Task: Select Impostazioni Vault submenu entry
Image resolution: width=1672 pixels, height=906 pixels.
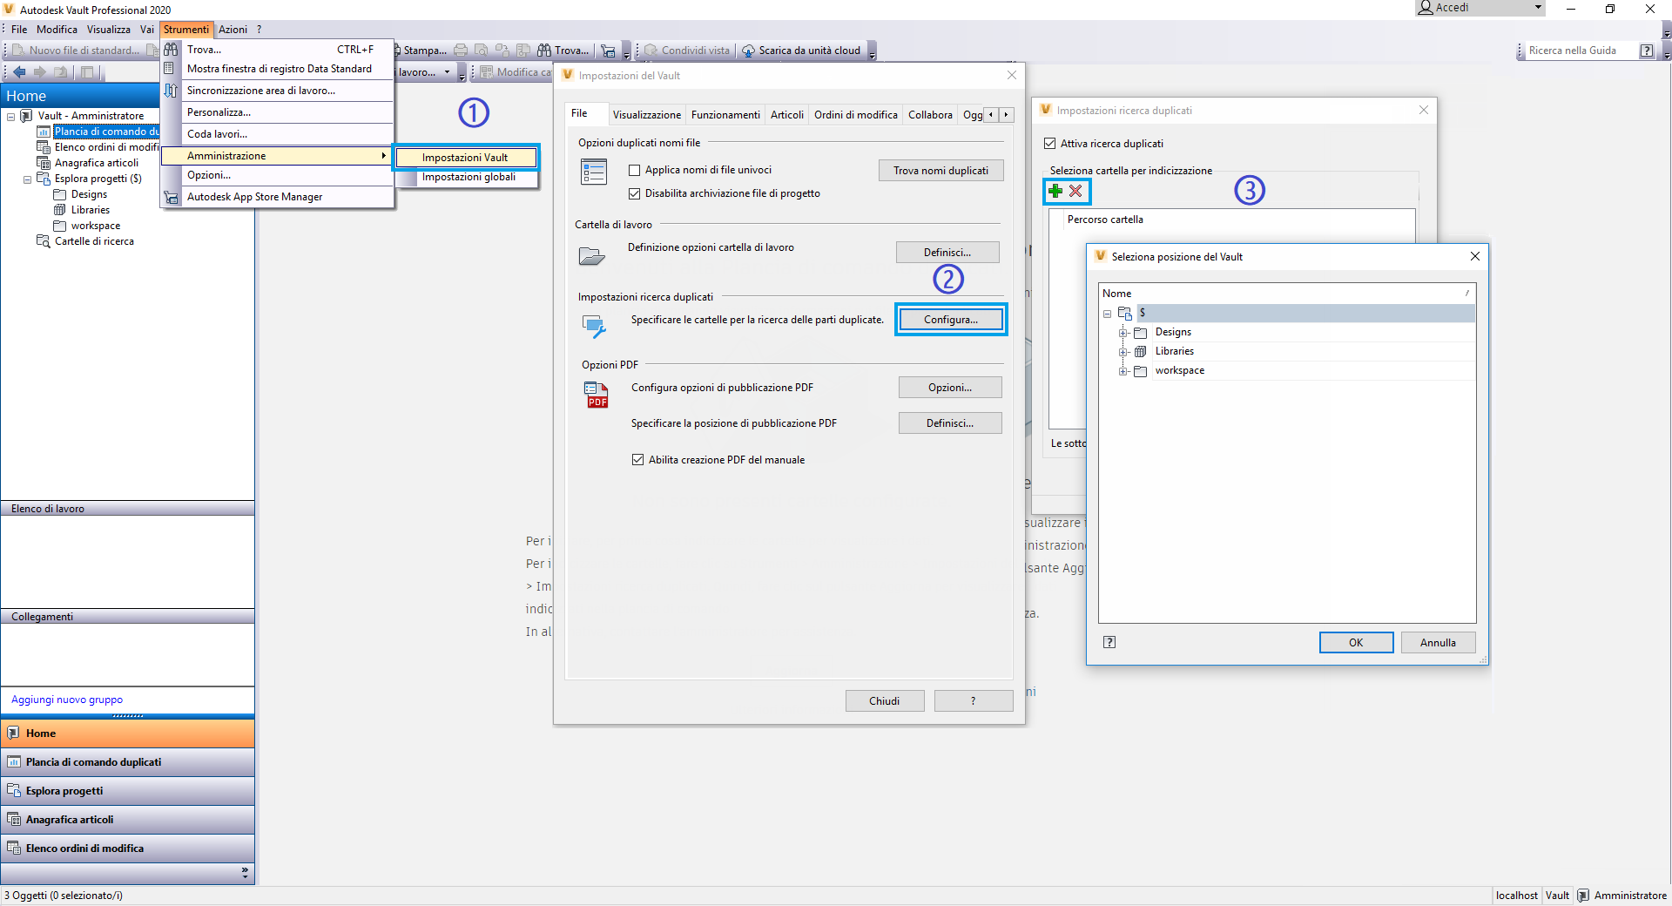Action: click(x=465, y=158)
